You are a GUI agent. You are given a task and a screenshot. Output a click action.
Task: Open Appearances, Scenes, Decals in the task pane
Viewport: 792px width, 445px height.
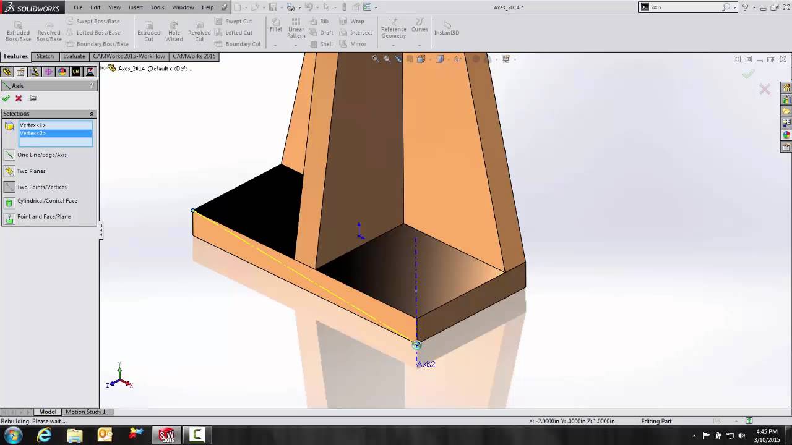[x=786, y=135]
